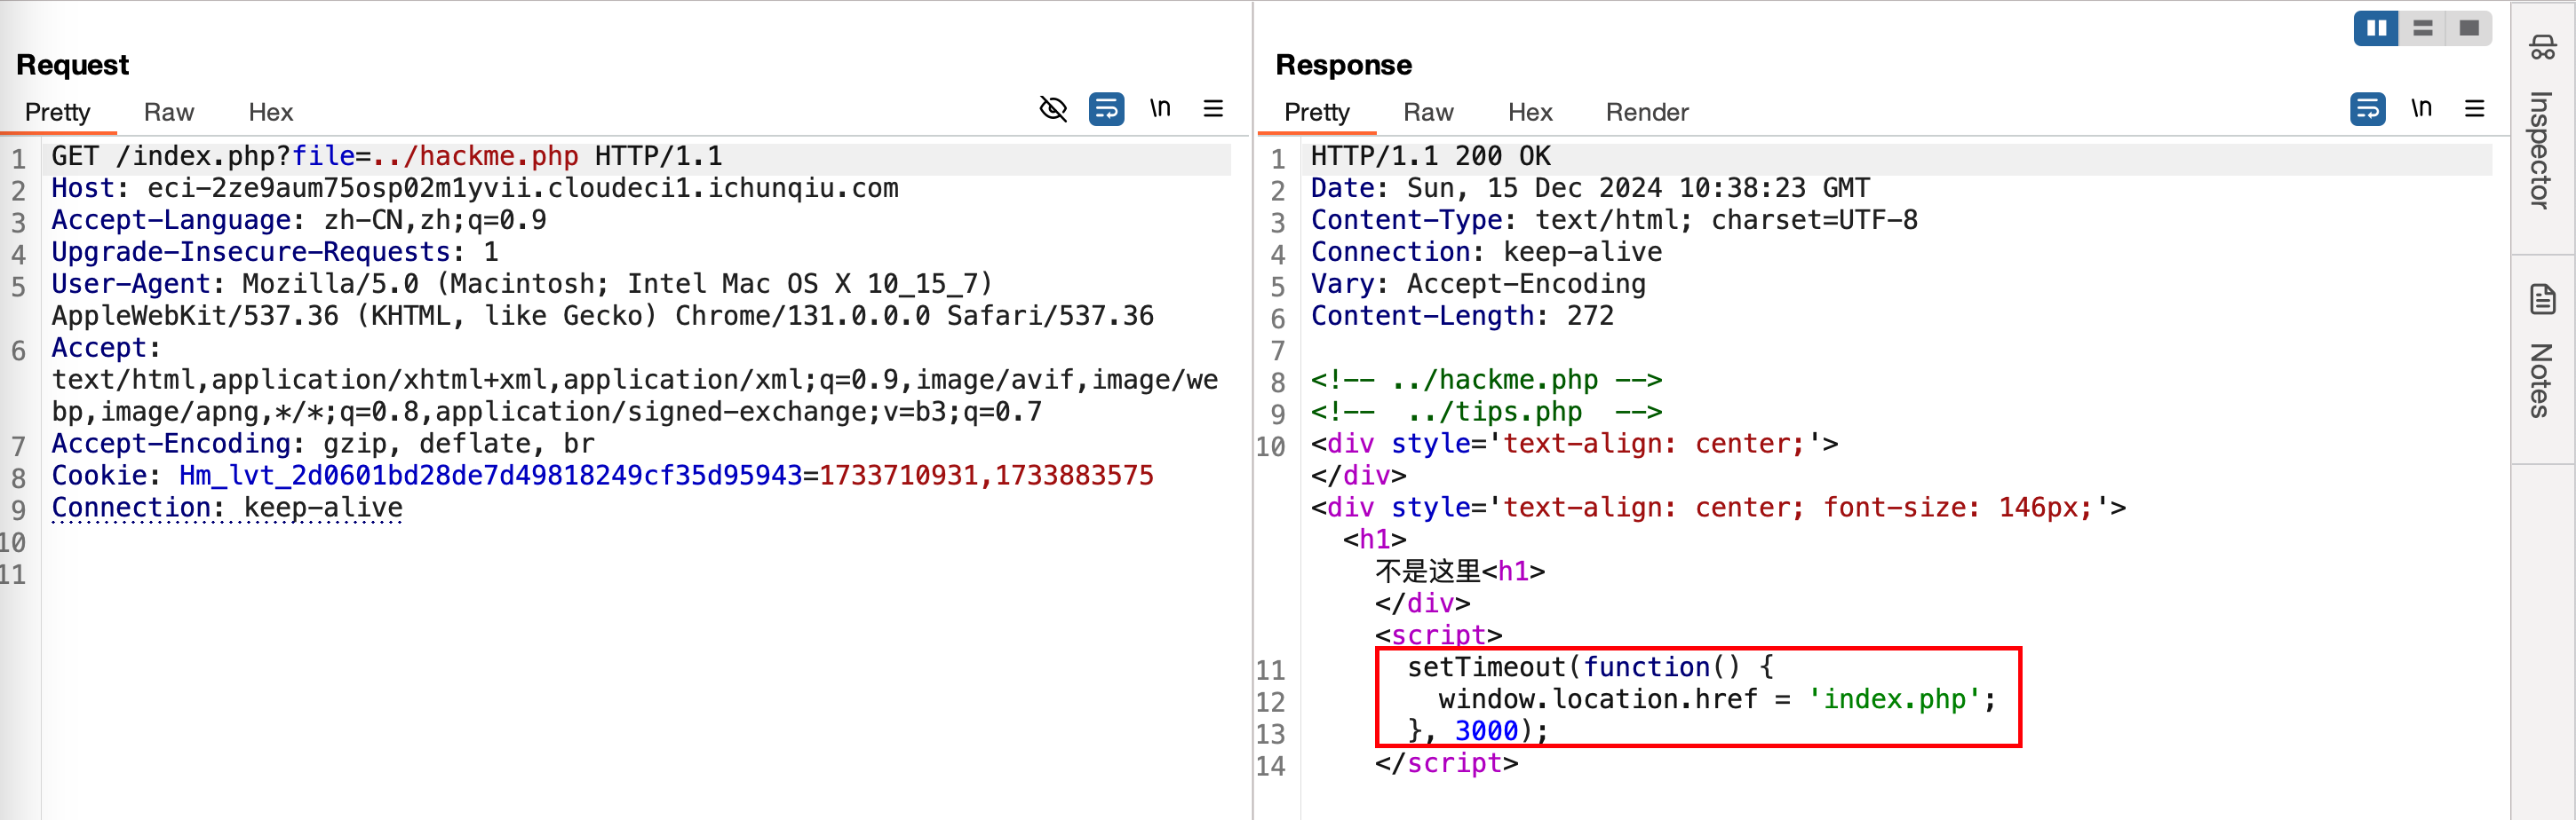Click the setTimeout(function() line in script
Screen dimensions: 2576x820
coord(1590,668)
